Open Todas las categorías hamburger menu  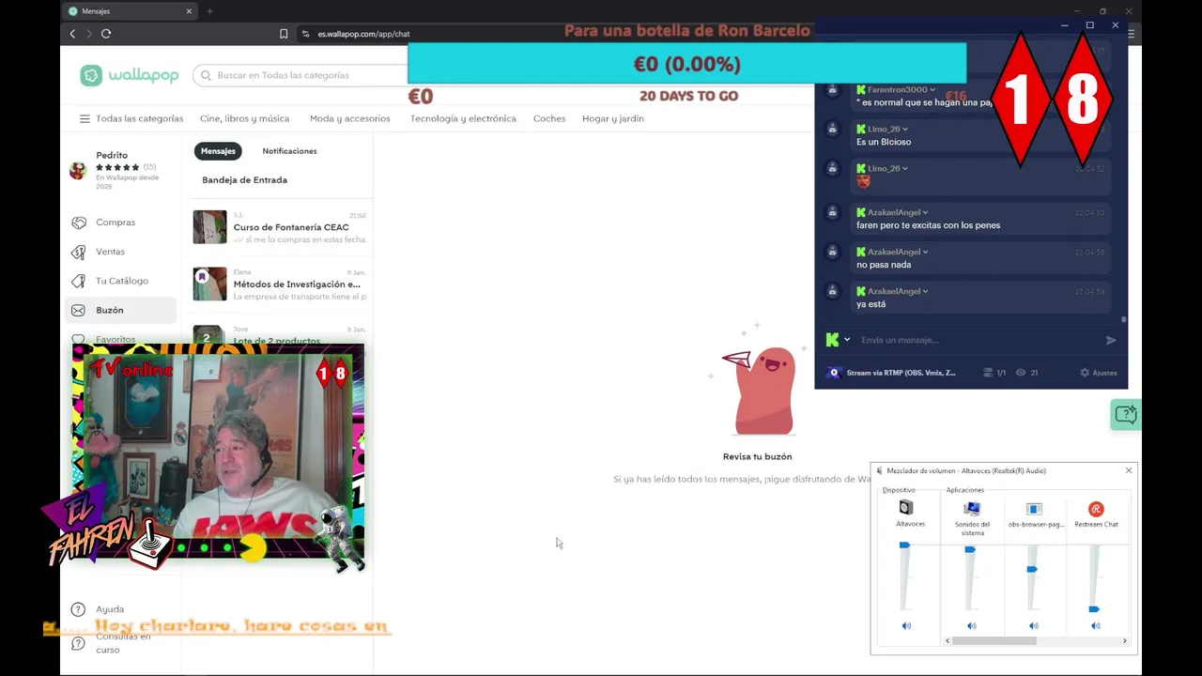85,119
